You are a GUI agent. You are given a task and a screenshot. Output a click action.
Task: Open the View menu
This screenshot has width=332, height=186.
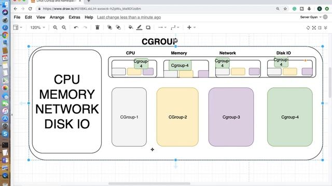click(x=40, y=17)
